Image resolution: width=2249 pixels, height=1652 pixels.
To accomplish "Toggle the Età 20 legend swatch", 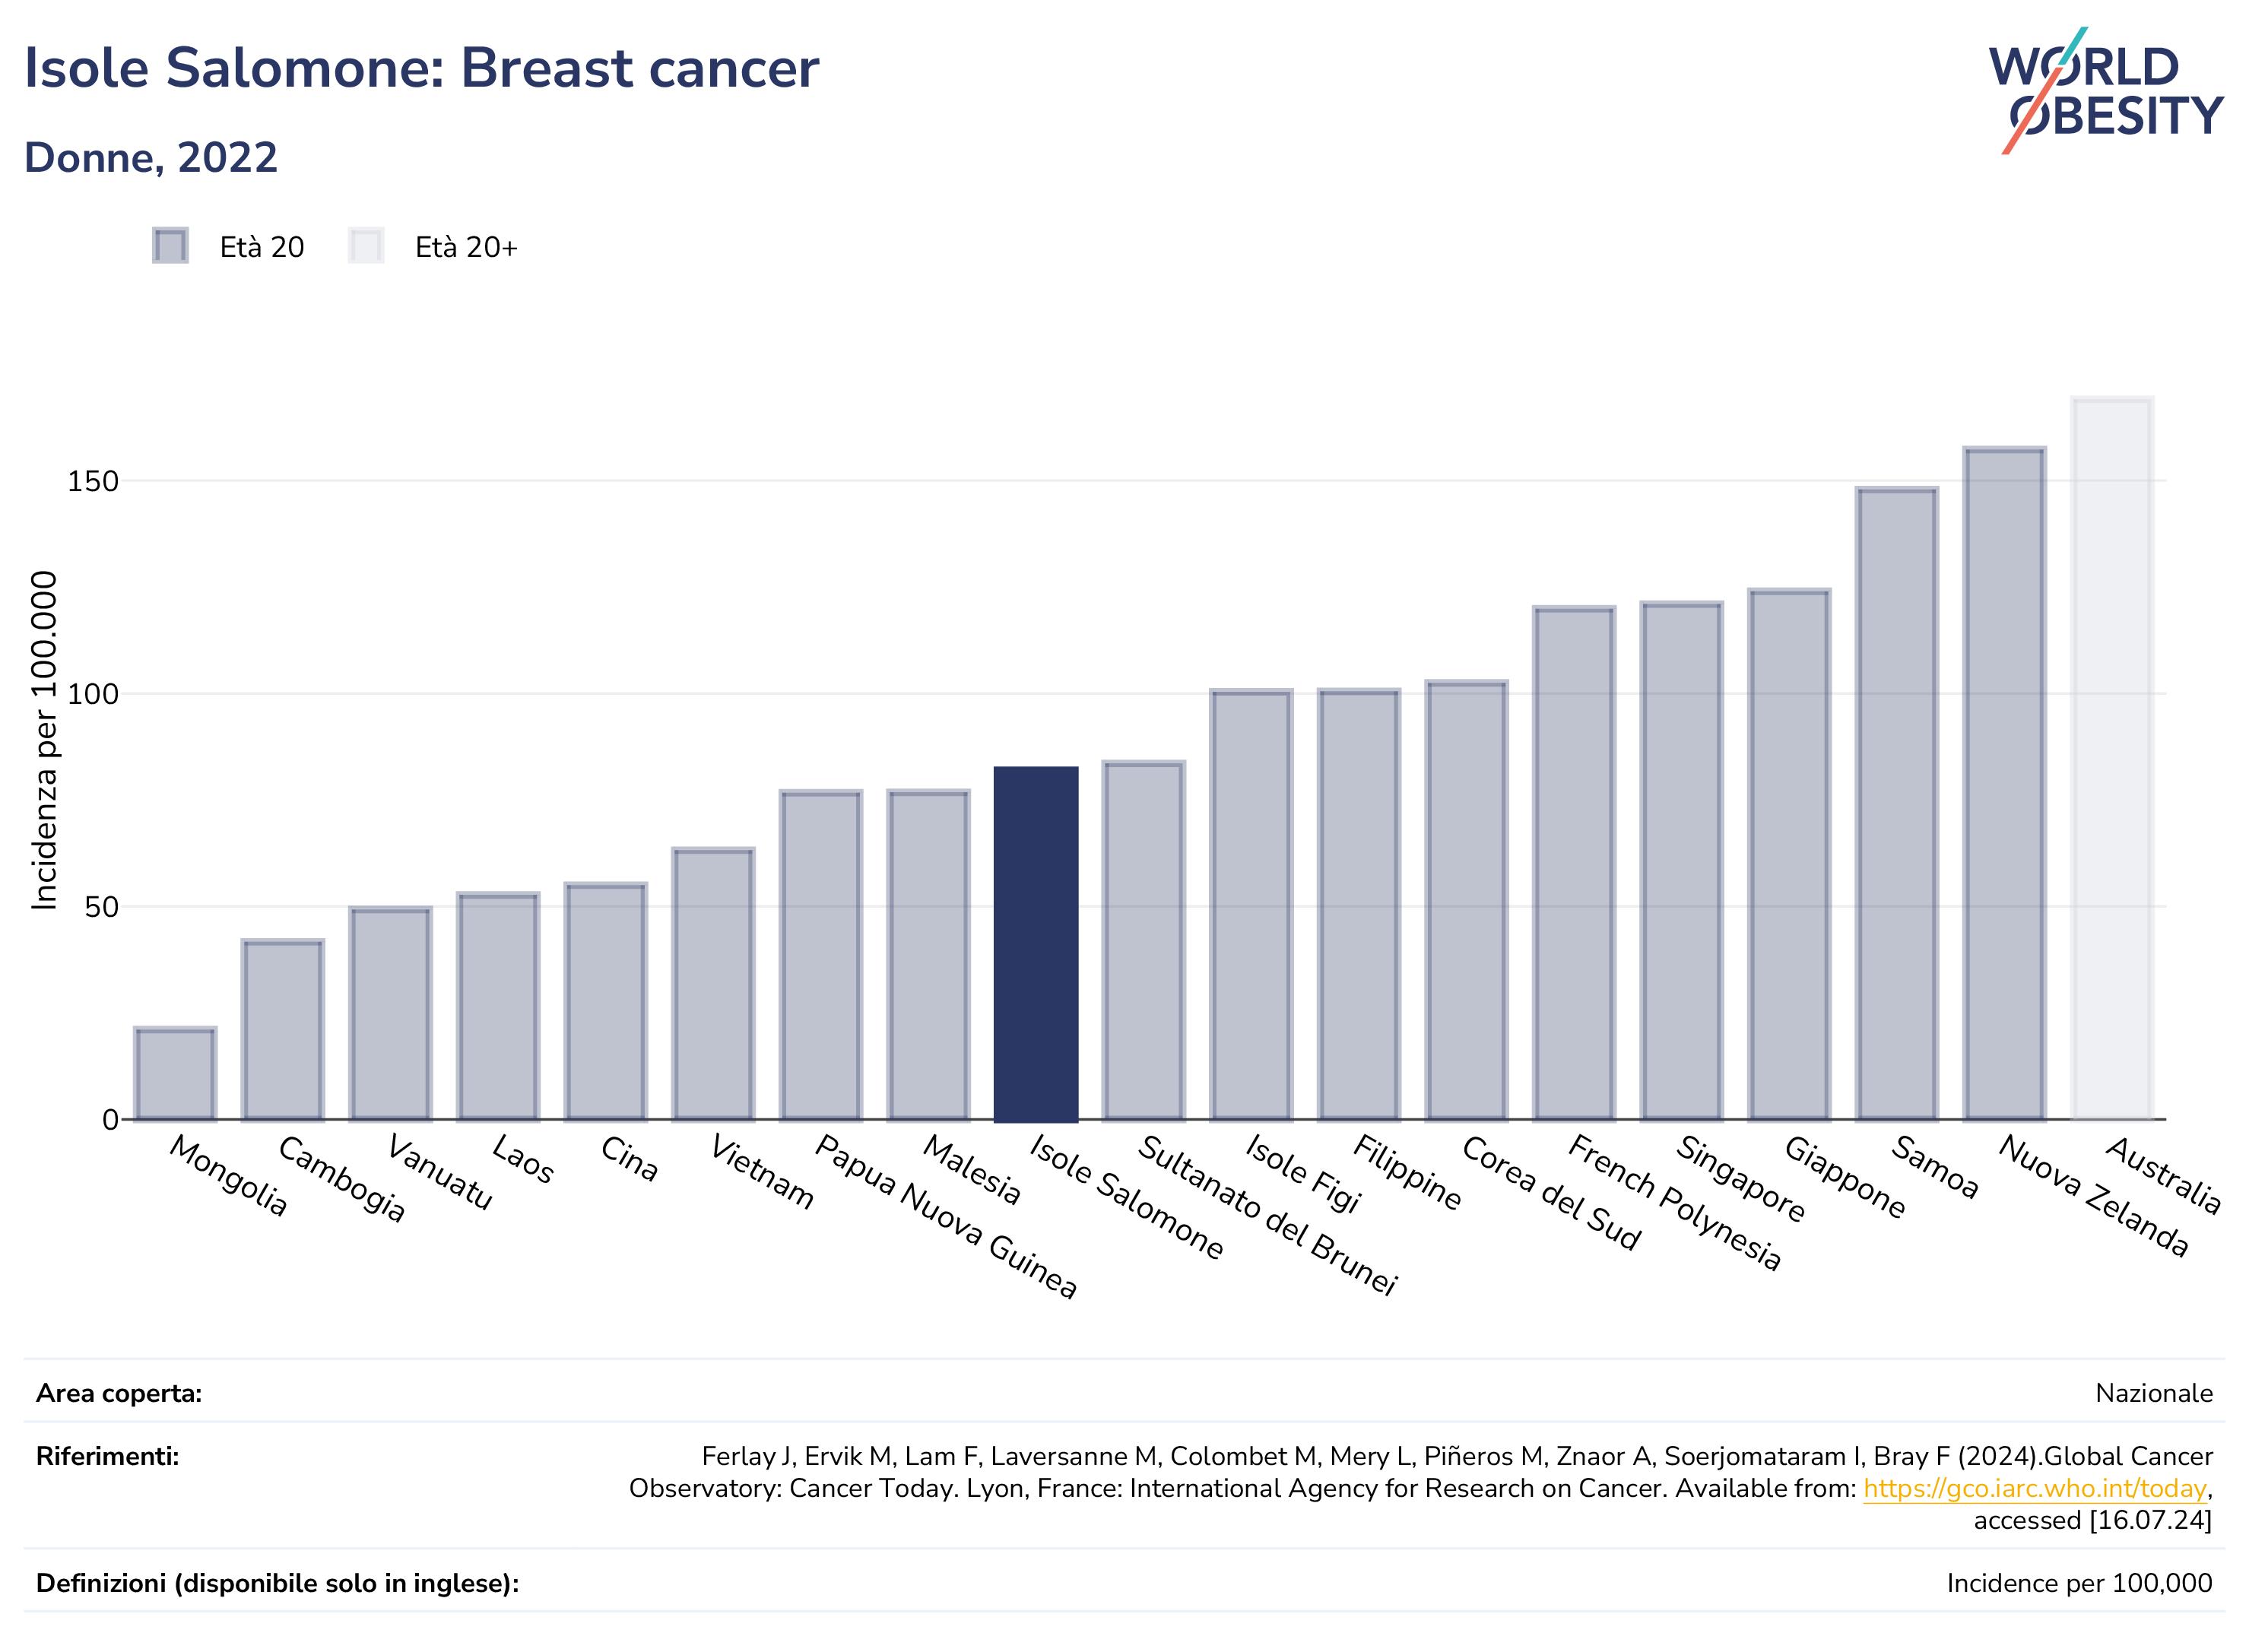I will point(170,246).
